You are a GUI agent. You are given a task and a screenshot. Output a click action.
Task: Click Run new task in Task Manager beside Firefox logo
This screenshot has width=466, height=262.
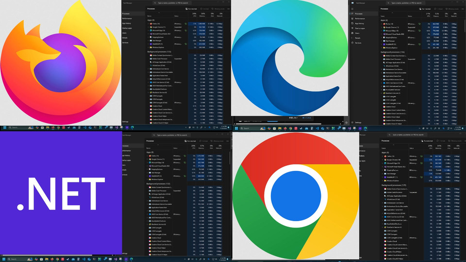tap(191, 9)
